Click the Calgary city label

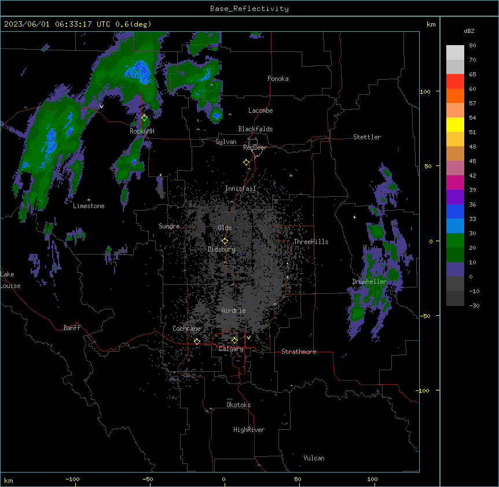click(231, 349)
